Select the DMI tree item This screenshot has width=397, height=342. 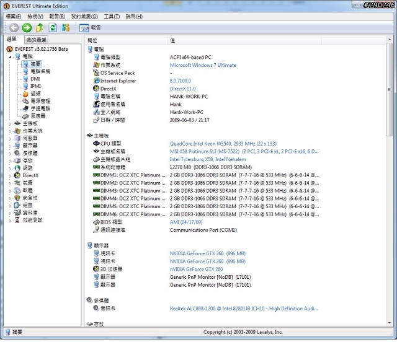click(35, 79)
